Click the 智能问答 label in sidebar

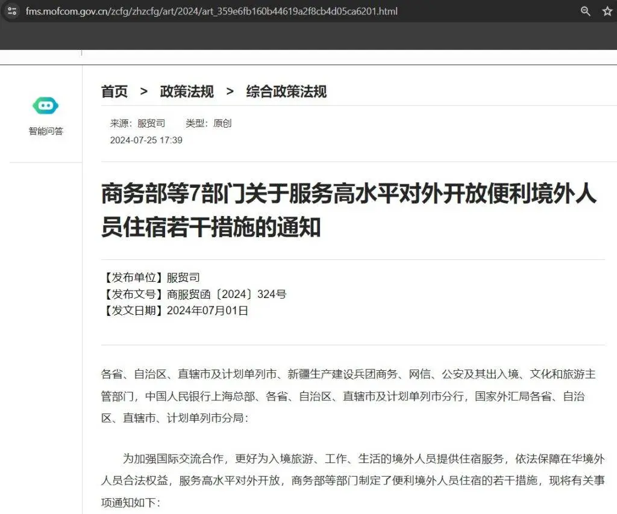[x=46, y=131]
